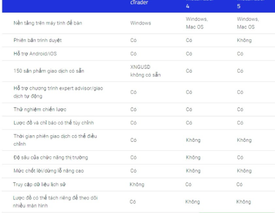Select 'Lược đồ và chỉ báo có thể tùy chỉnh'

(54, 123)
